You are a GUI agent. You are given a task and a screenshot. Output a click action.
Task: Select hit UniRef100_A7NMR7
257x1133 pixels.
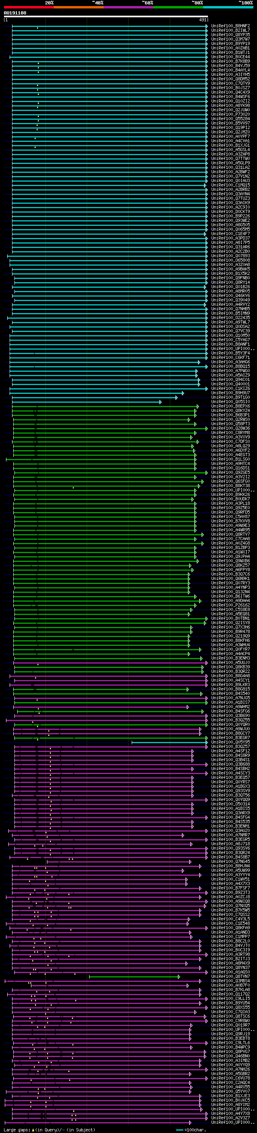230,835
